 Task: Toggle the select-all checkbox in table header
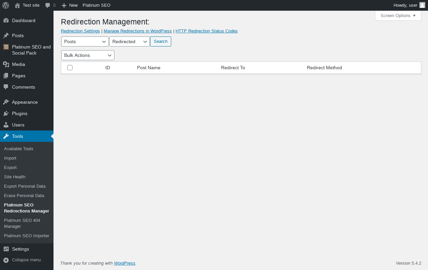[x=70, y=68]
